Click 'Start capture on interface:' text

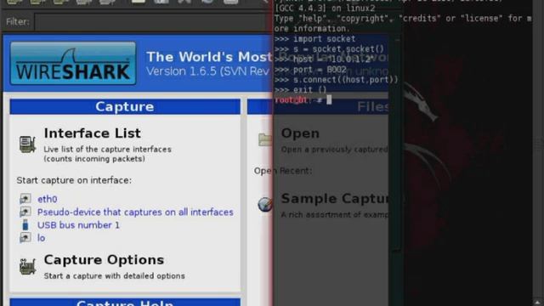tap(74, 180)
